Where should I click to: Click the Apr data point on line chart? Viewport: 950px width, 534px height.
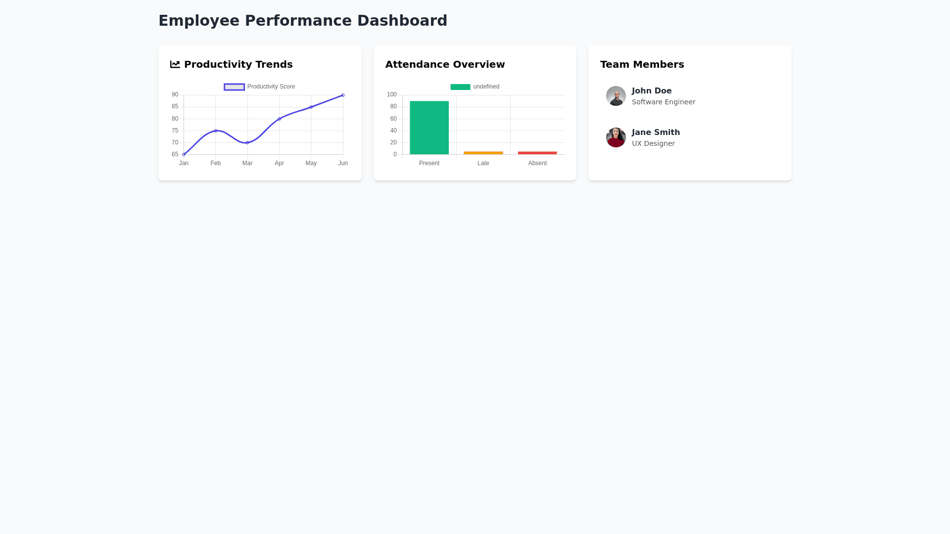pos(279,119)
